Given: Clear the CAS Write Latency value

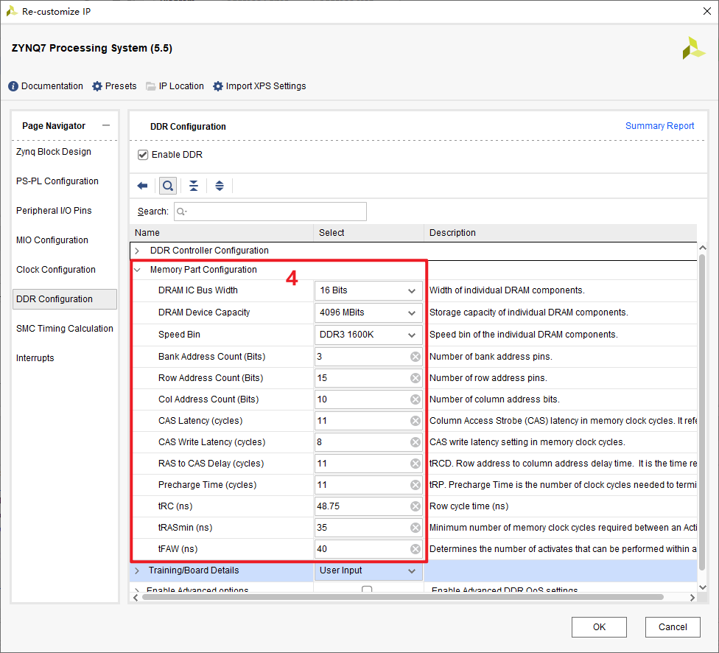Looking at the screenshot, I should pyautogui.click(x=415, y=442).
